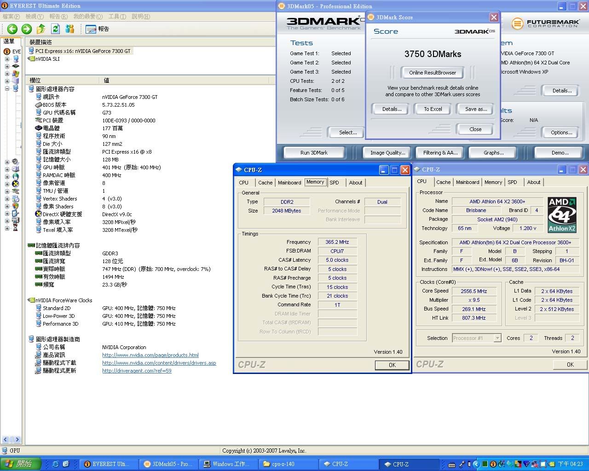Expand the DirectX node plus box
This screenshot has height=471, width=589.
[x=7, y=184]
